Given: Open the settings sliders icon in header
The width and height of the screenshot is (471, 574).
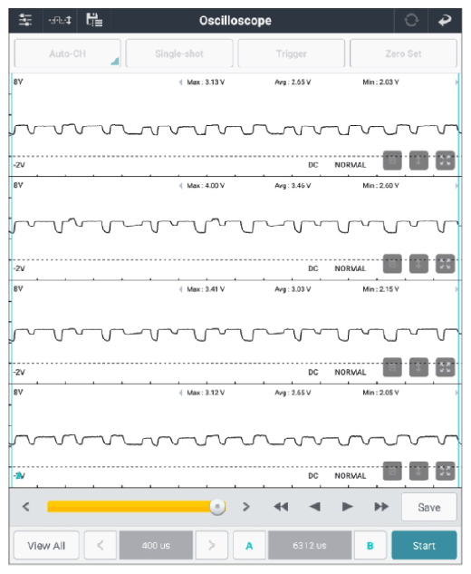Looking at the screenshot, I should click(25, 20).
